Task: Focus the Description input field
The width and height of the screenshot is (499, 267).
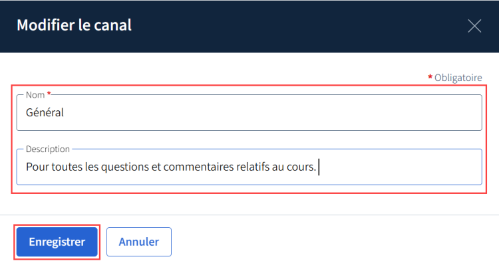Action: click(x=249, y=167)
